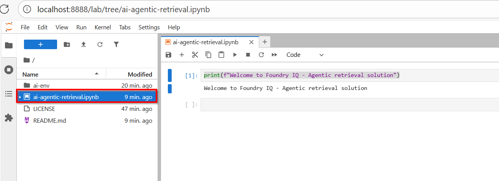
Task: Open the ai-env folder
Action: pyautogui.click(x=41, y=85)
